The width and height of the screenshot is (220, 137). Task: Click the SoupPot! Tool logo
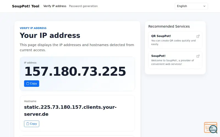click(x=26, y=6)
